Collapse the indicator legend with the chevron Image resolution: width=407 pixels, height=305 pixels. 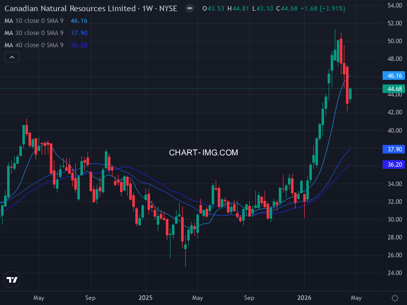click(x=11, y=57)
